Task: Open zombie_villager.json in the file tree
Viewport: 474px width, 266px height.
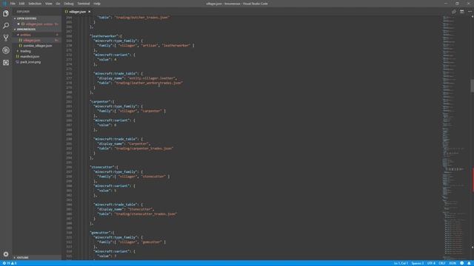Action: click(38, 46)
